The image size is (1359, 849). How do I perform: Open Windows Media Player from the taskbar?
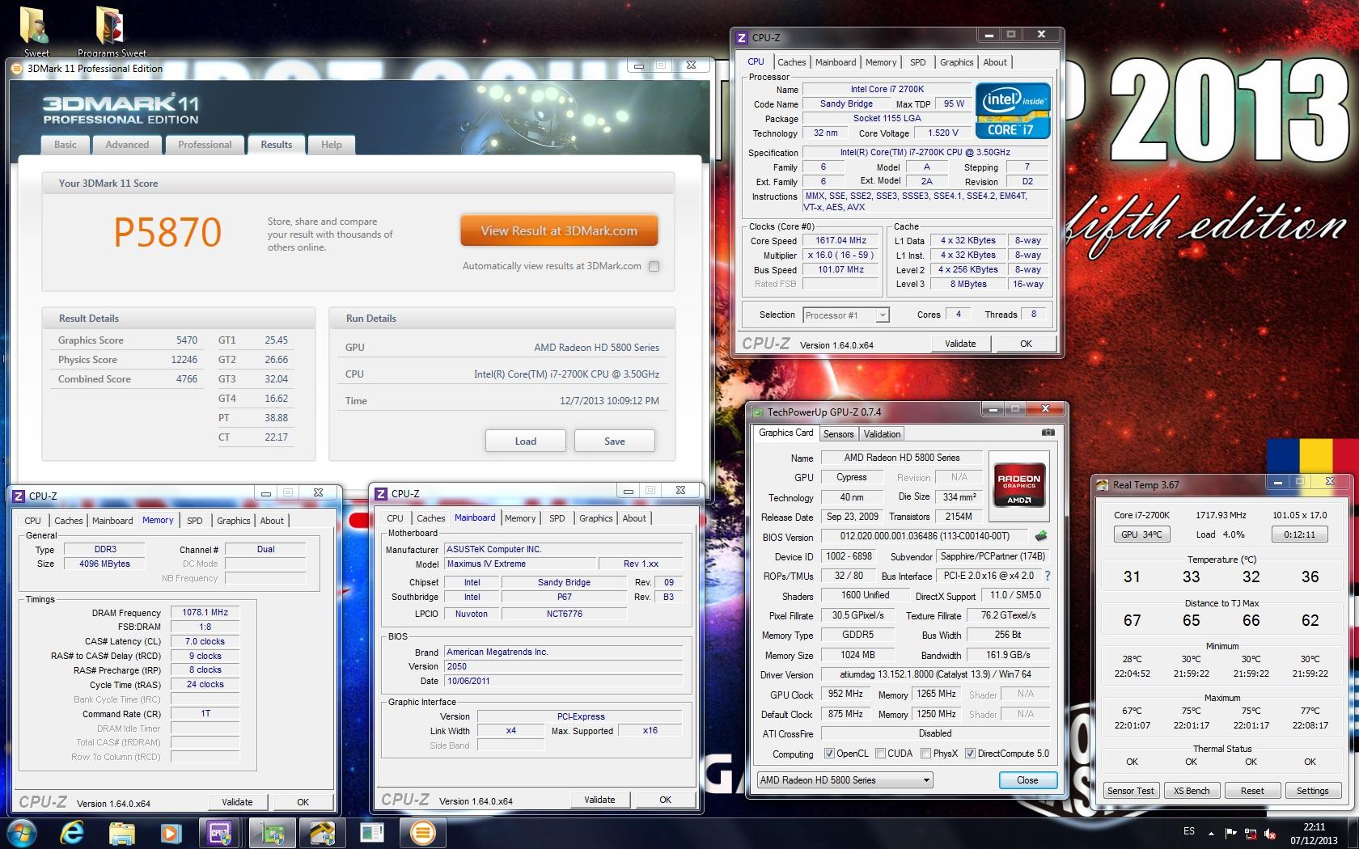[x=171, y=832]
